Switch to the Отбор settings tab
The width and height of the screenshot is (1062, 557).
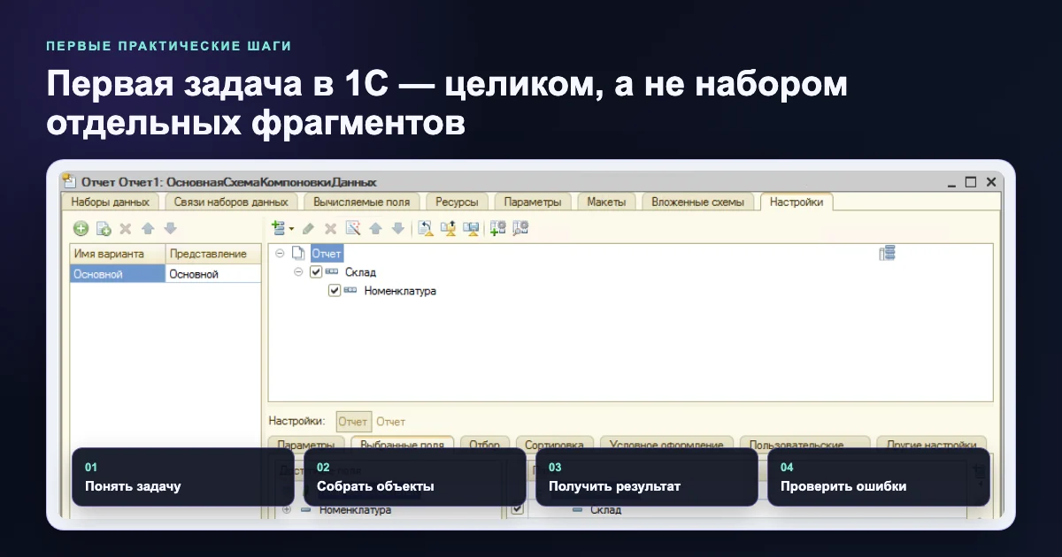click(x=485, y=444)
